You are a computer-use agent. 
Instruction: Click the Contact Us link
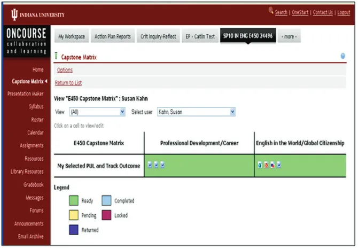[x=323, y=12]
